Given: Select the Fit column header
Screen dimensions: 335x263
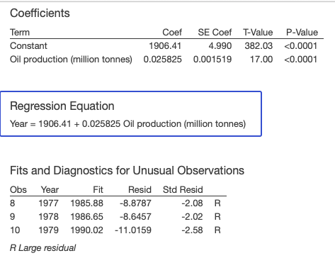Looking at the screenshot, I should coord(98,190).
